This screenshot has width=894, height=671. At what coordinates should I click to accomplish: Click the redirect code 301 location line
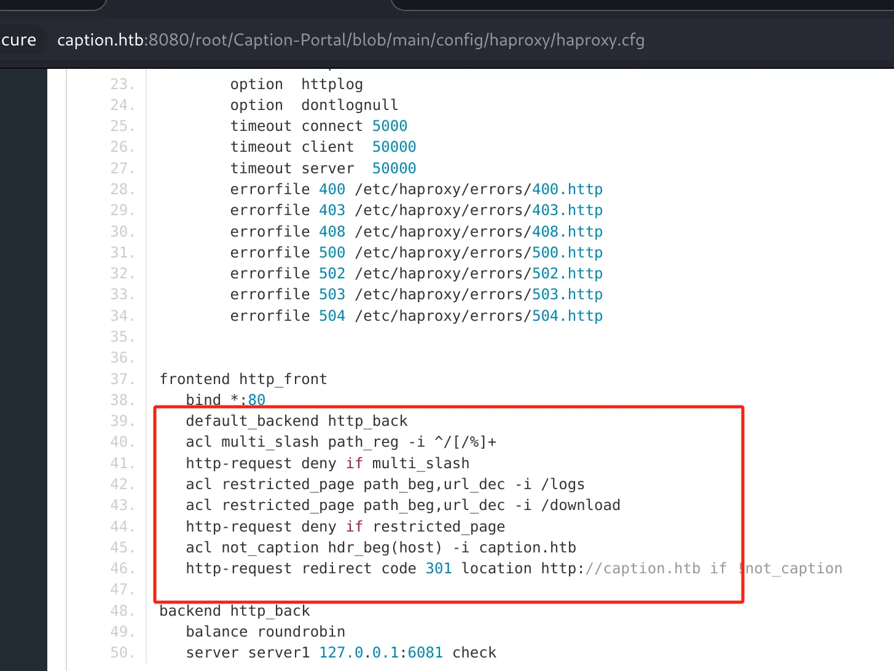point(514,568)
